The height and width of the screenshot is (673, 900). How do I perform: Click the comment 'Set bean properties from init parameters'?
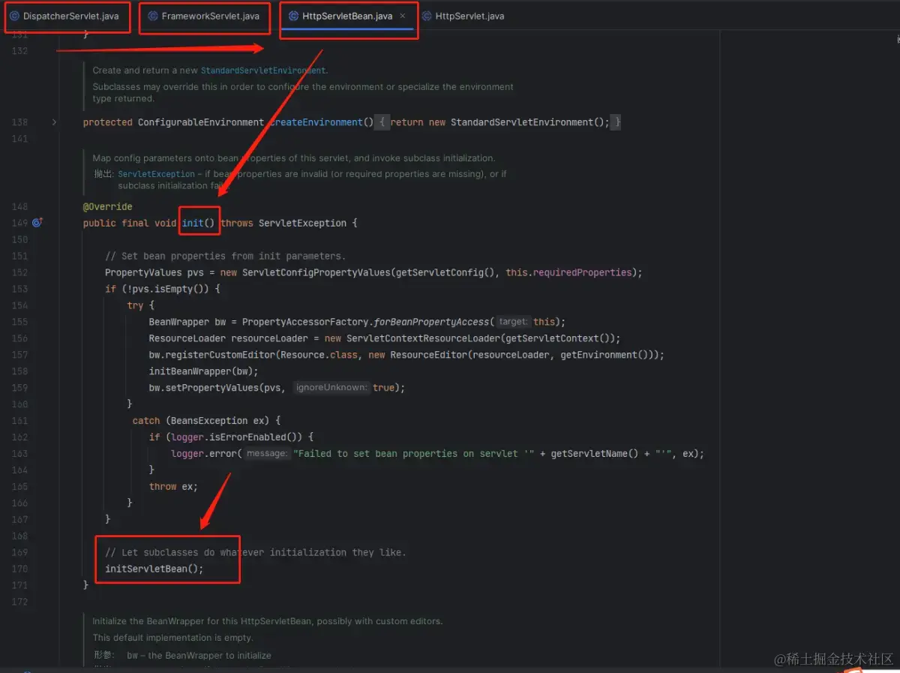(x=226, y=256)
